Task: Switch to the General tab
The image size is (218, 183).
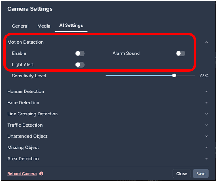Action: pyautogui.click(x=20, y=26)
